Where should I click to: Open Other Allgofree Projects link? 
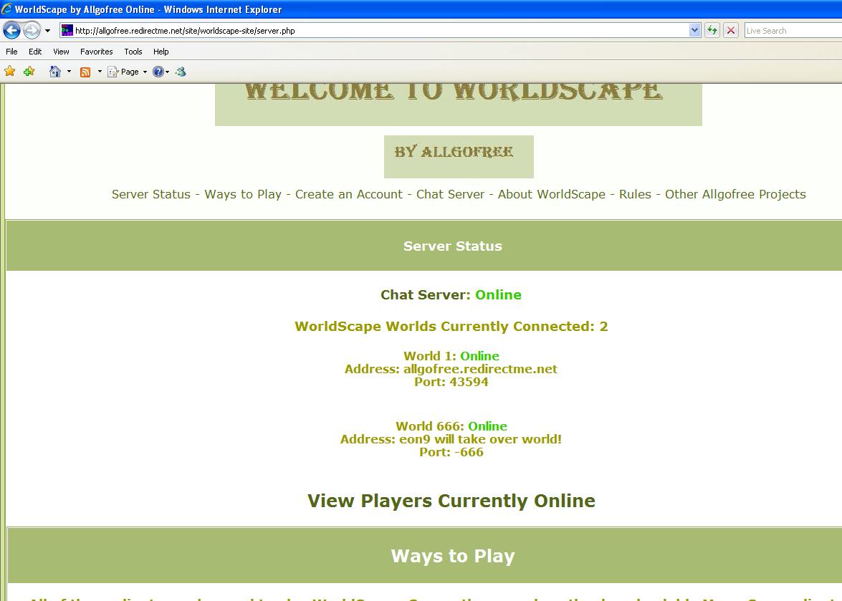coord(735,194)
